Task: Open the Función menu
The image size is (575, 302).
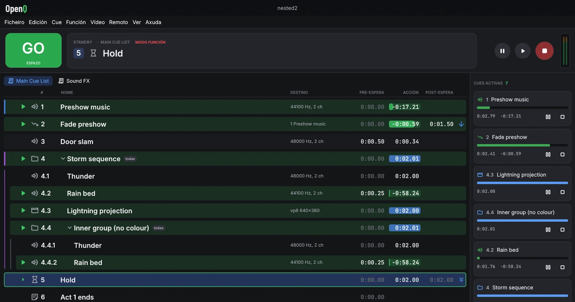Action: [76, 22]
